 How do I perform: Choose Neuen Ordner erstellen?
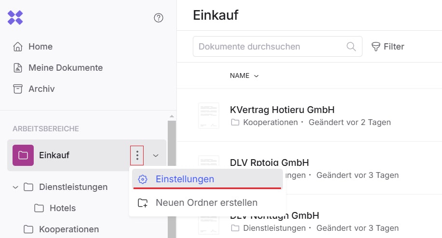(206, 203)
